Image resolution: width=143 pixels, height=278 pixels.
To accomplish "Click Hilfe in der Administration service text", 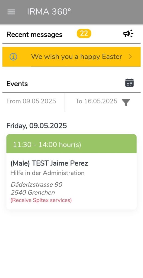I will [x=47, y=173].
